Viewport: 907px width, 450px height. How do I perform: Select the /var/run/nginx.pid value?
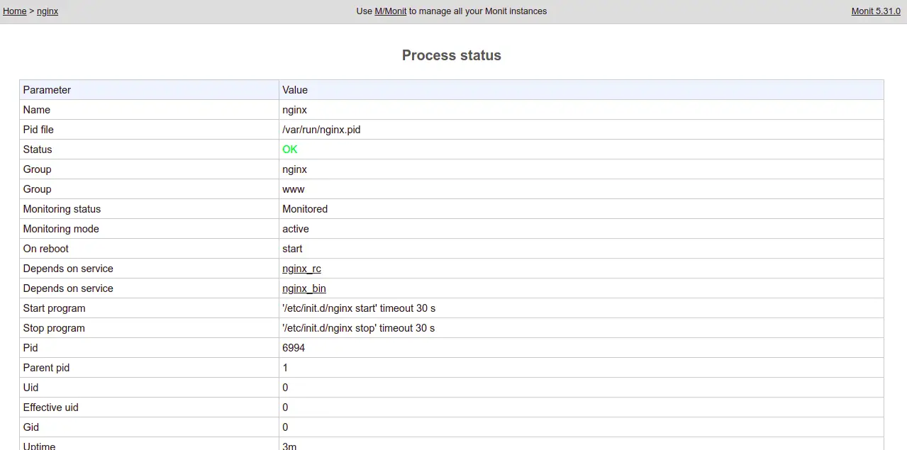click(x=321, y=130)
